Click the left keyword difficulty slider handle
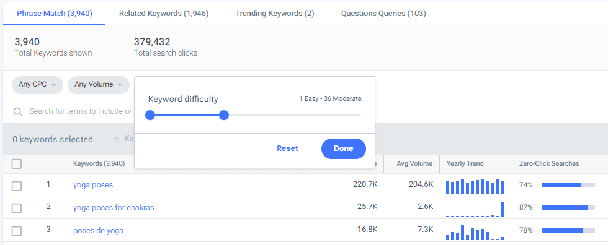 click(150, 115)
